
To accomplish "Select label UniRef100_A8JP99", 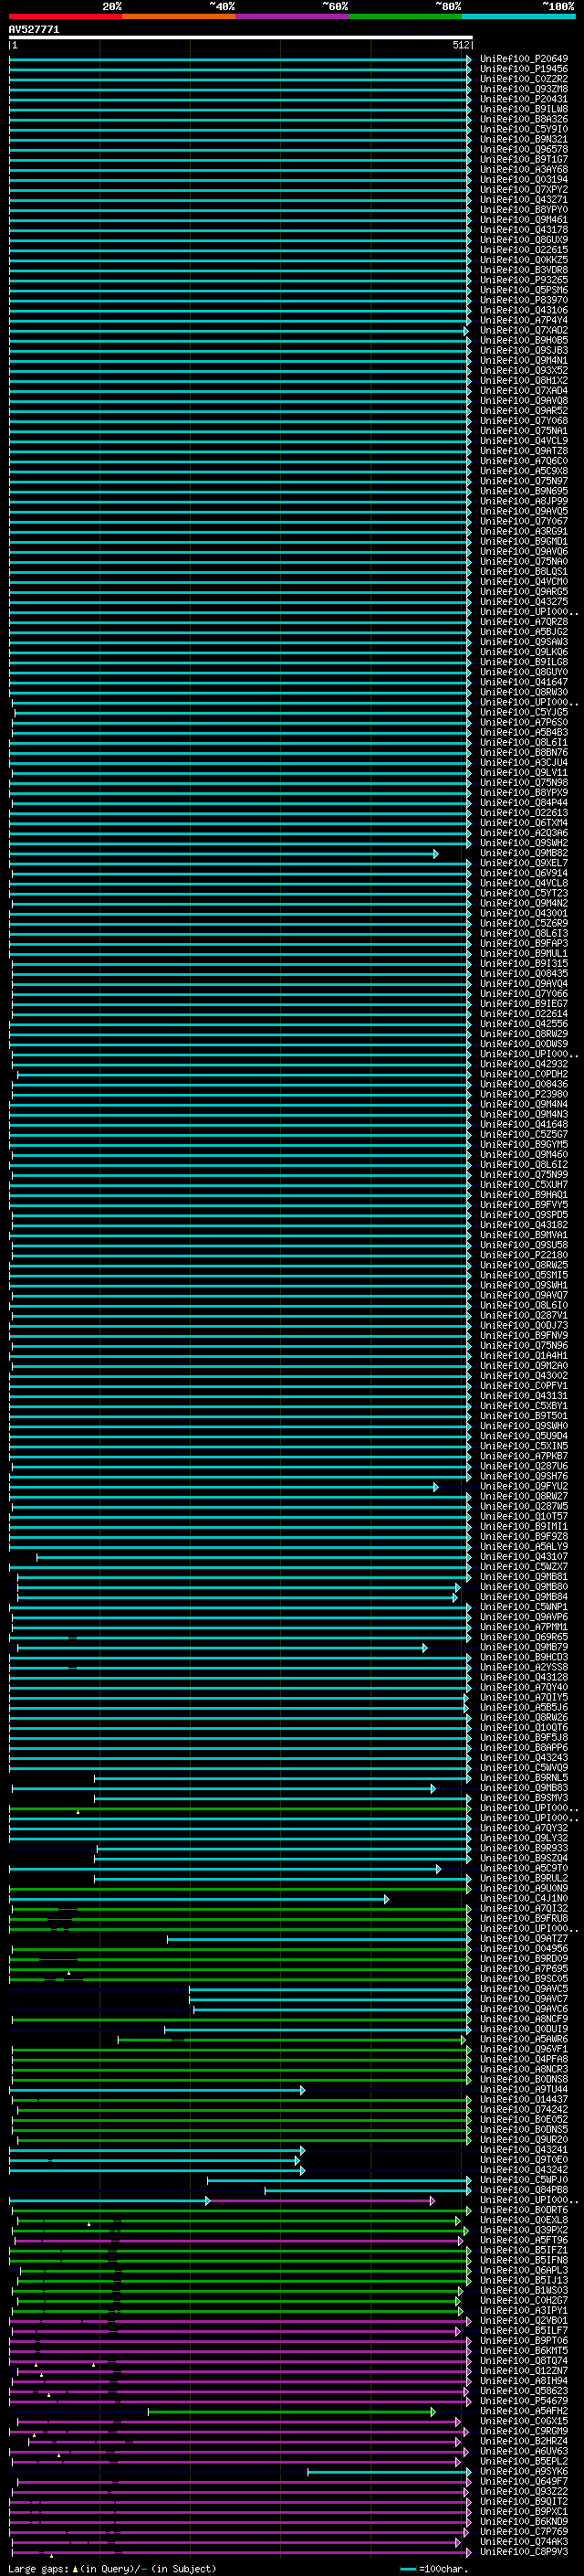I will click(524, 501).
